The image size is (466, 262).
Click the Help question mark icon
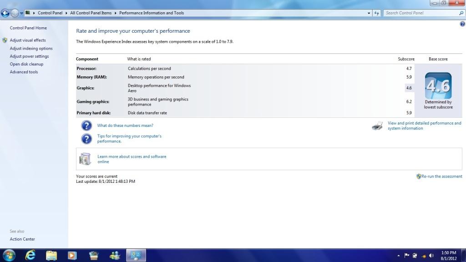[462, 24]
